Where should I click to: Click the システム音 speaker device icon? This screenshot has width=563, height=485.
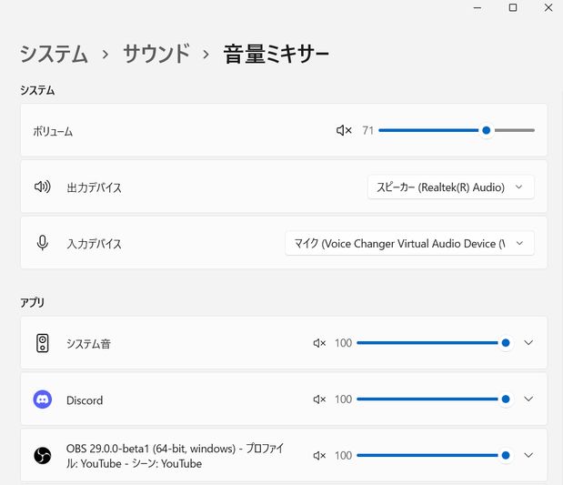tap(43, 343)
